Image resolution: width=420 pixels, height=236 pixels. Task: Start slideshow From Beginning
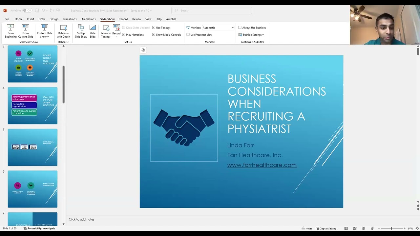pyautogui.click(x=10, y=31)
